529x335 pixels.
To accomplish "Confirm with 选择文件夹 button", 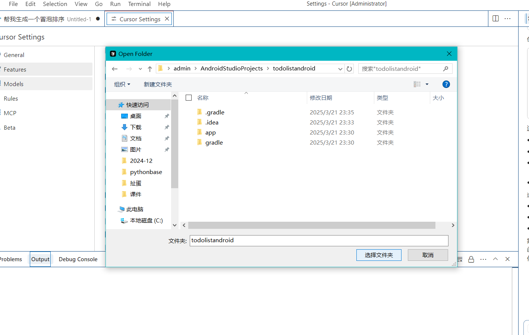I will click(x=379, y=255).
